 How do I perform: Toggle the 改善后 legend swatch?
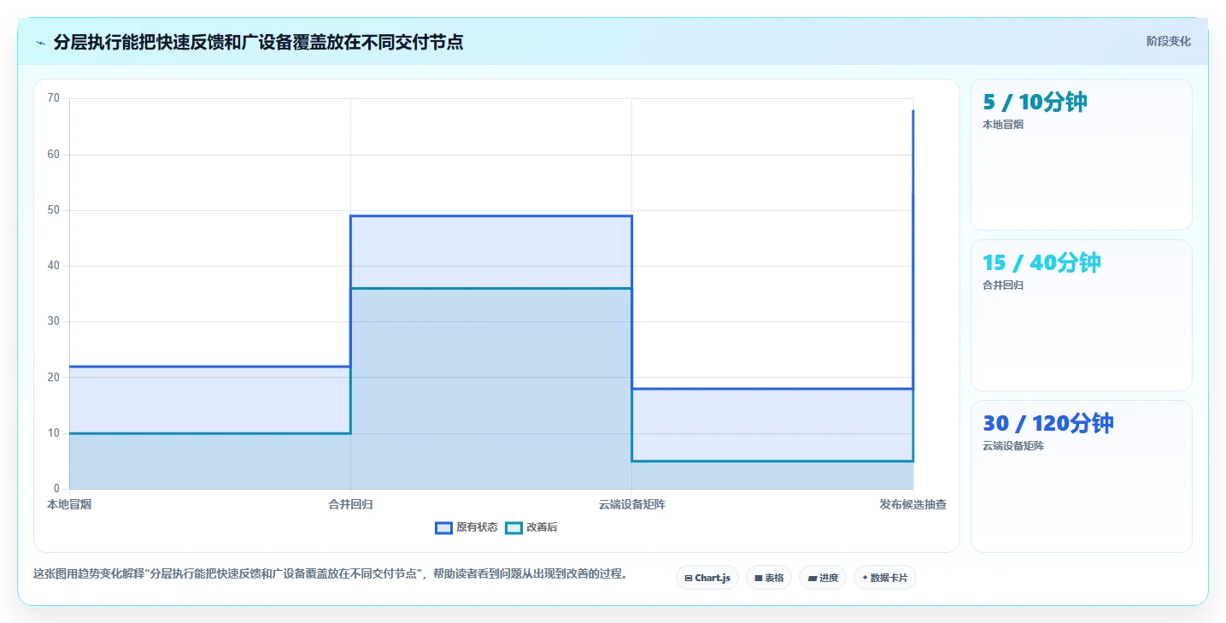coord(513,528)
